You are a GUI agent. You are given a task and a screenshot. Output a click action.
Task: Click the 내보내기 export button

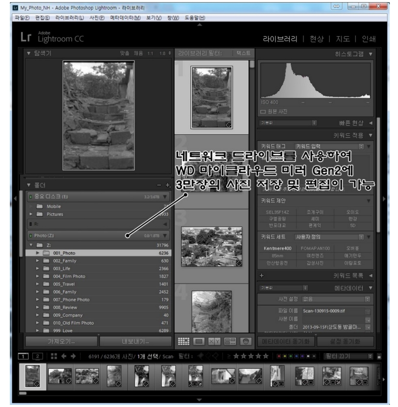[136, 341]
